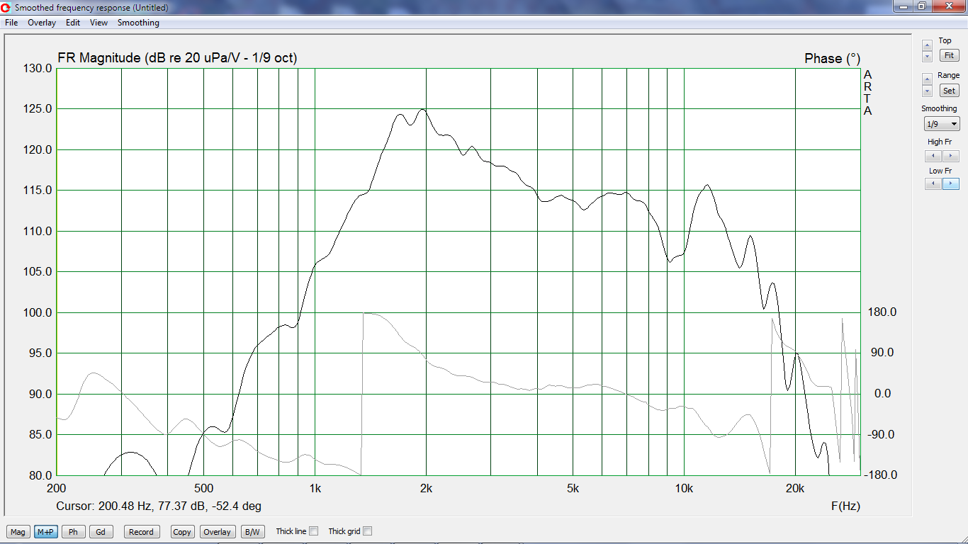Click the Record button
Screen dimensions: 968x544
point(141,532)
